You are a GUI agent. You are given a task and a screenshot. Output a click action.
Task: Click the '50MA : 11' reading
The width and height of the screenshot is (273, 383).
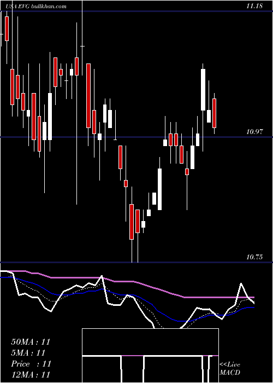tap(31, 342)
